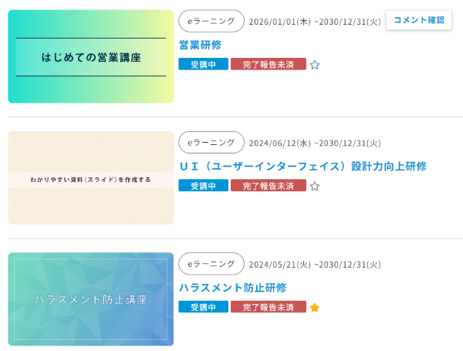
Task: Open the 営業研修 course link
Action: point(200,45)
